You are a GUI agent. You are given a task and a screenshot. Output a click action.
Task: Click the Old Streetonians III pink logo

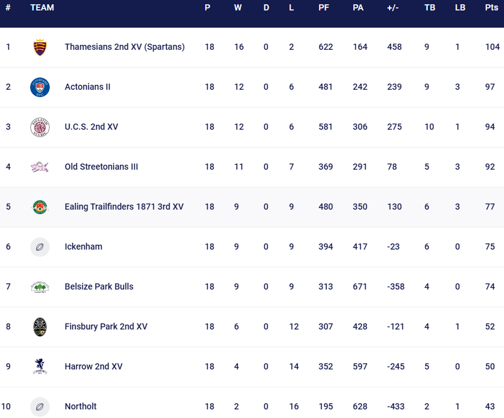tap(40, 167)
